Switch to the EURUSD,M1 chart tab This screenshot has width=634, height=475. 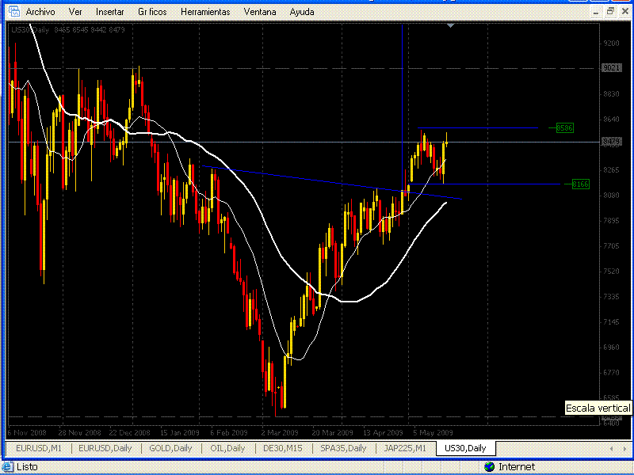pyautogui.click(x=39, y=448)
